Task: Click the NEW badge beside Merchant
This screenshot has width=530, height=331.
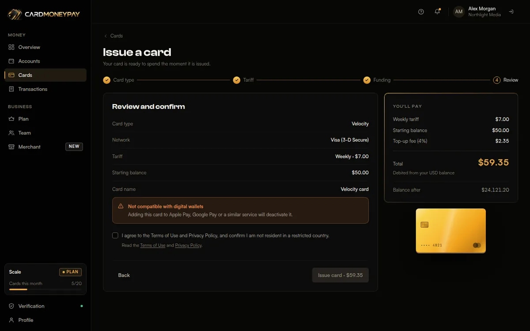Action: pos(74,147)
